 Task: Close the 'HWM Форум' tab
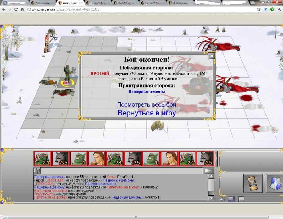[x=136, y=3]
